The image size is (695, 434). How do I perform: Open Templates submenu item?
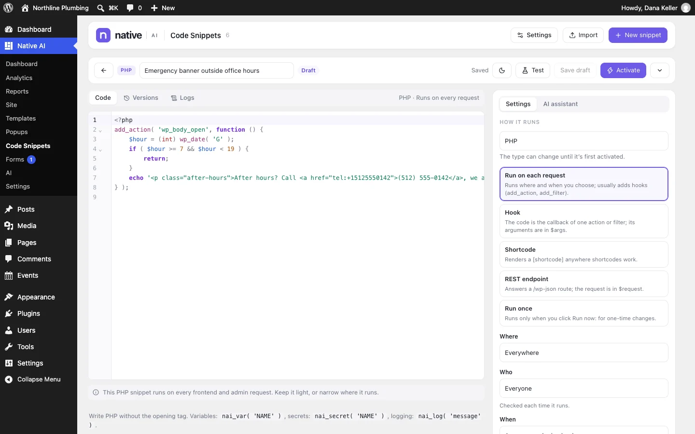(x=21, y=118)
